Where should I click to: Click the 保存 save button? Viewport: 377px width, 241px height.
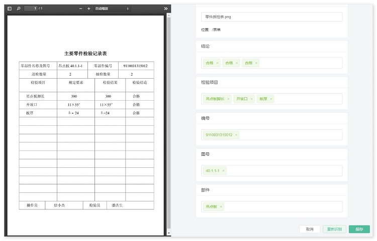pyautogui.click(x=359, y=229)
